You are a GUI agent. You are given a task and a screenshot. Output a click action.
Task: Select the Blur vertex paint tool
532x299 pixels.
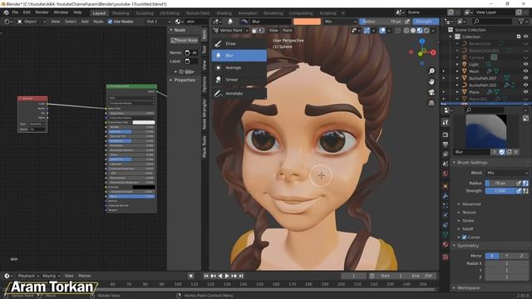(x=239, y=56)
